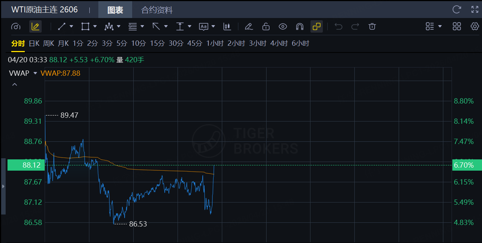
Task: Open chart settings gear icon
Action: pos(474,26)
